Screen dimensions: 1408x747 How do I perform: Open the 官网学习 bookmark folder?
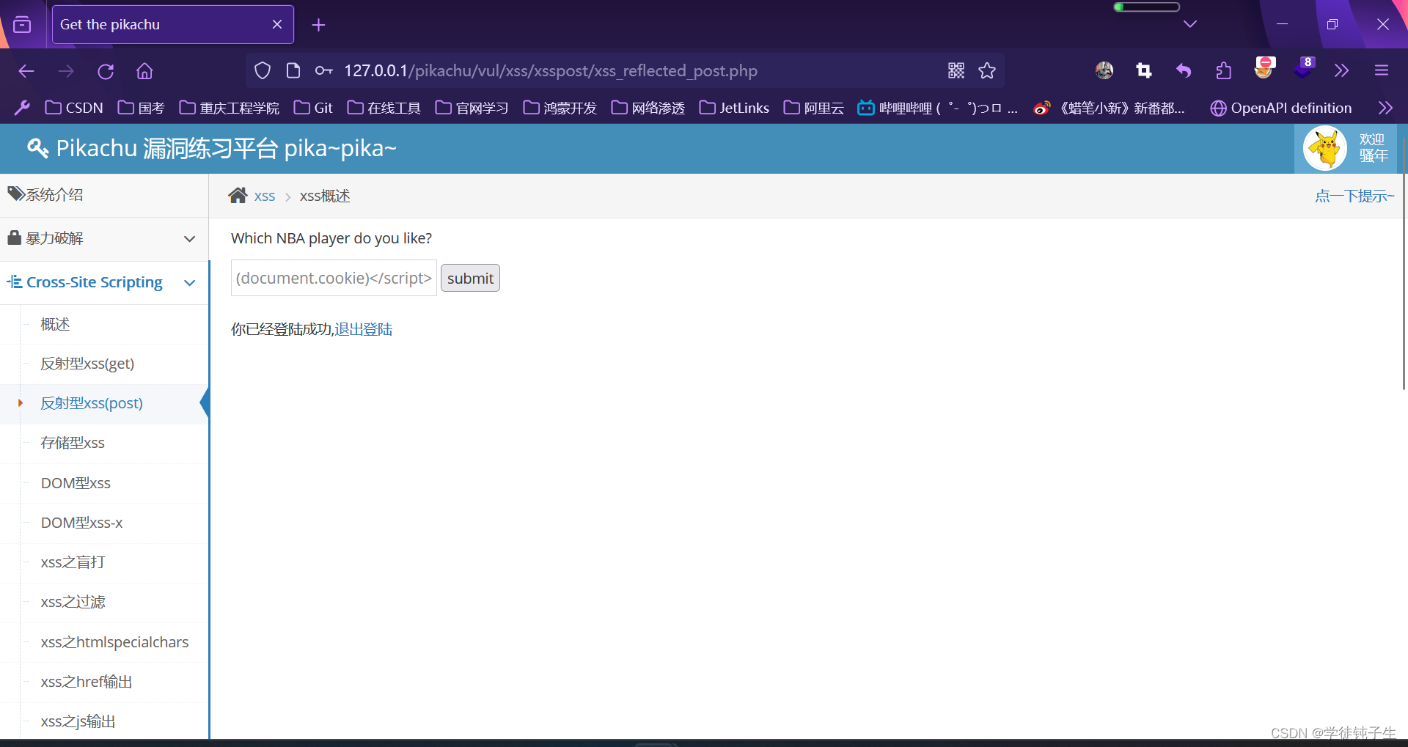point(472,108)
